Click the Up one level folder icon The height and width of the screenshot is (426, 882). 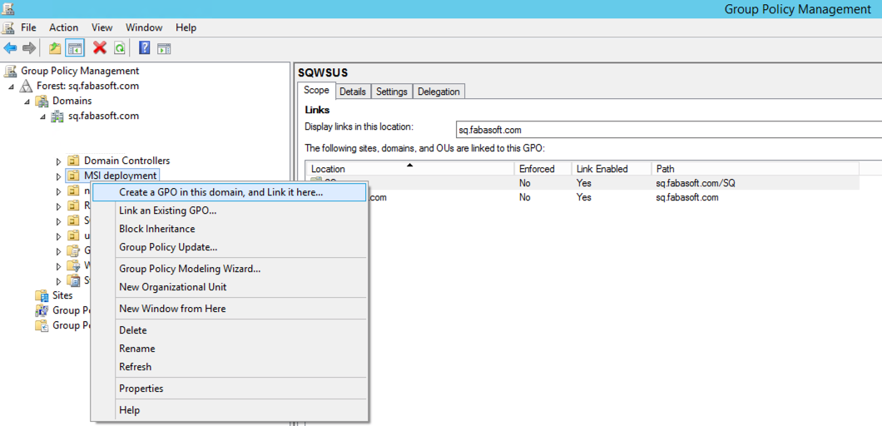tap(55, 48)
